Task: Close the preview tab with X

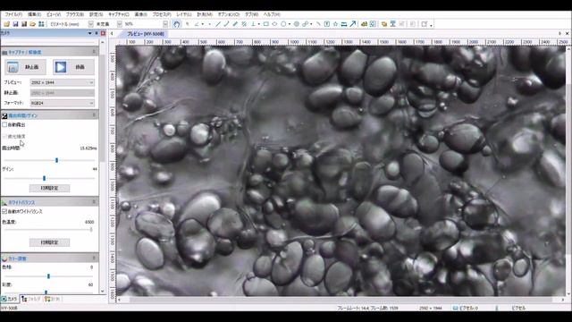Action: coord(567,34)
